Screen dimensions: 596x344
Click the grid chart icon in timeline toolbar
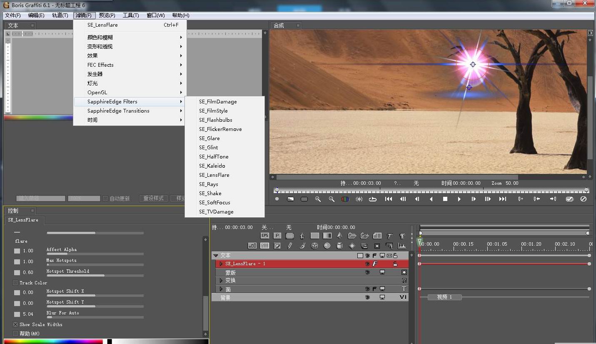pyautogui.click(x=265, y=246)
